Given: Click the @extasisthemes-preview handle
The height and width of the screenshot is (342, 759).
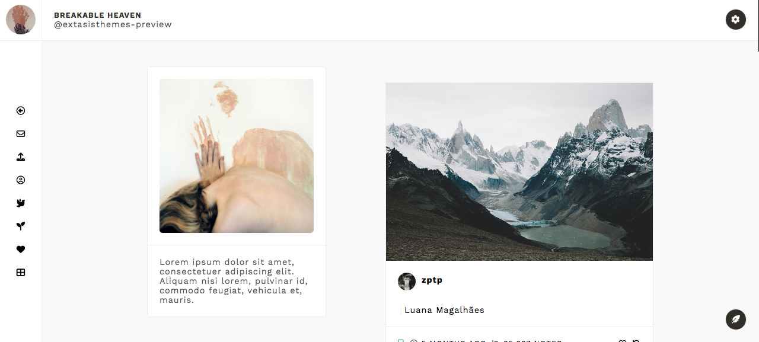Looking at the screenshot, I should 113,25.
